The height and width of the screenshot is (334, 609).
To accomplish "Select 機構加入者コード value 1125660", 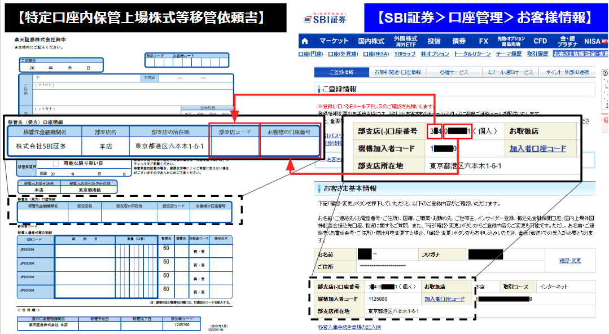I will [x=378, y=299].
